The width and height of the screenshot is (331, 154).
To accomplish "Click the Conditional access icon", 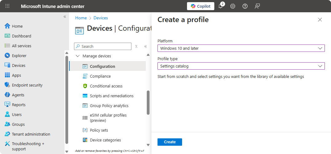I will click(85, 86).
